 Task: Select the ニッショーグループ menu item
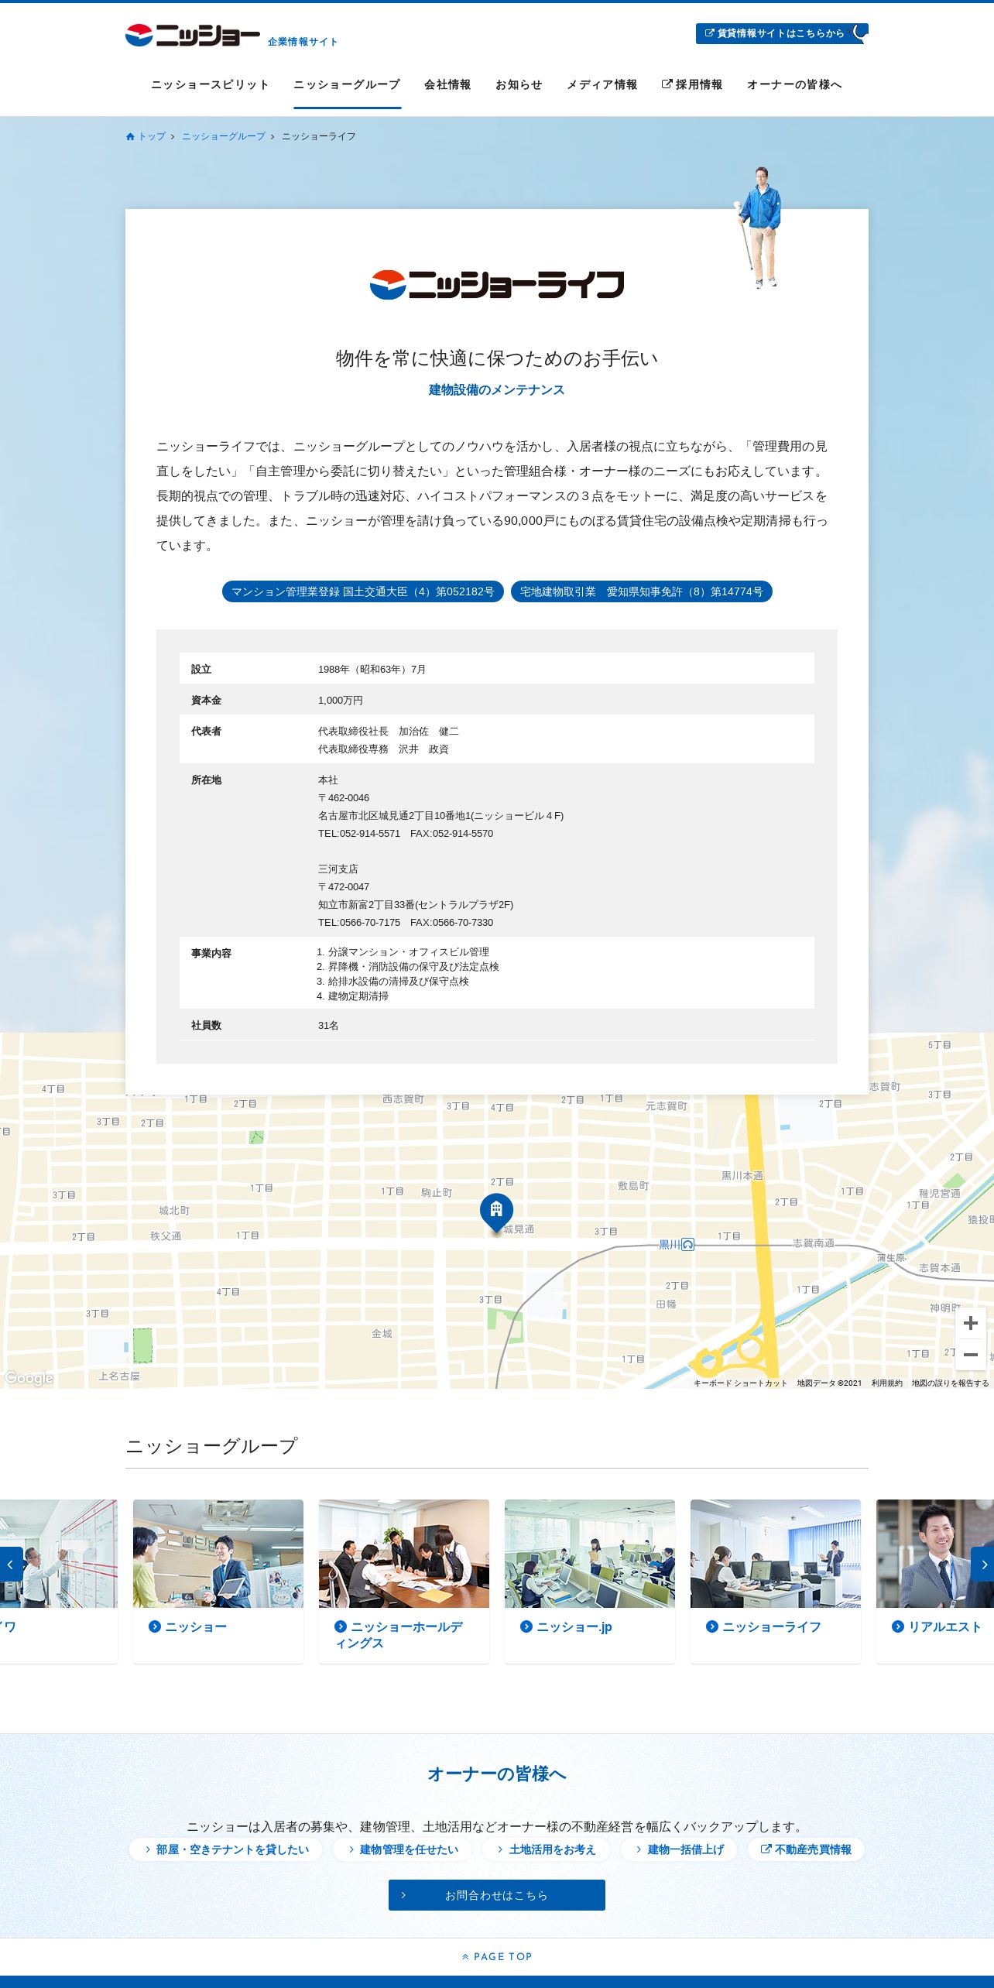point(347,84)
